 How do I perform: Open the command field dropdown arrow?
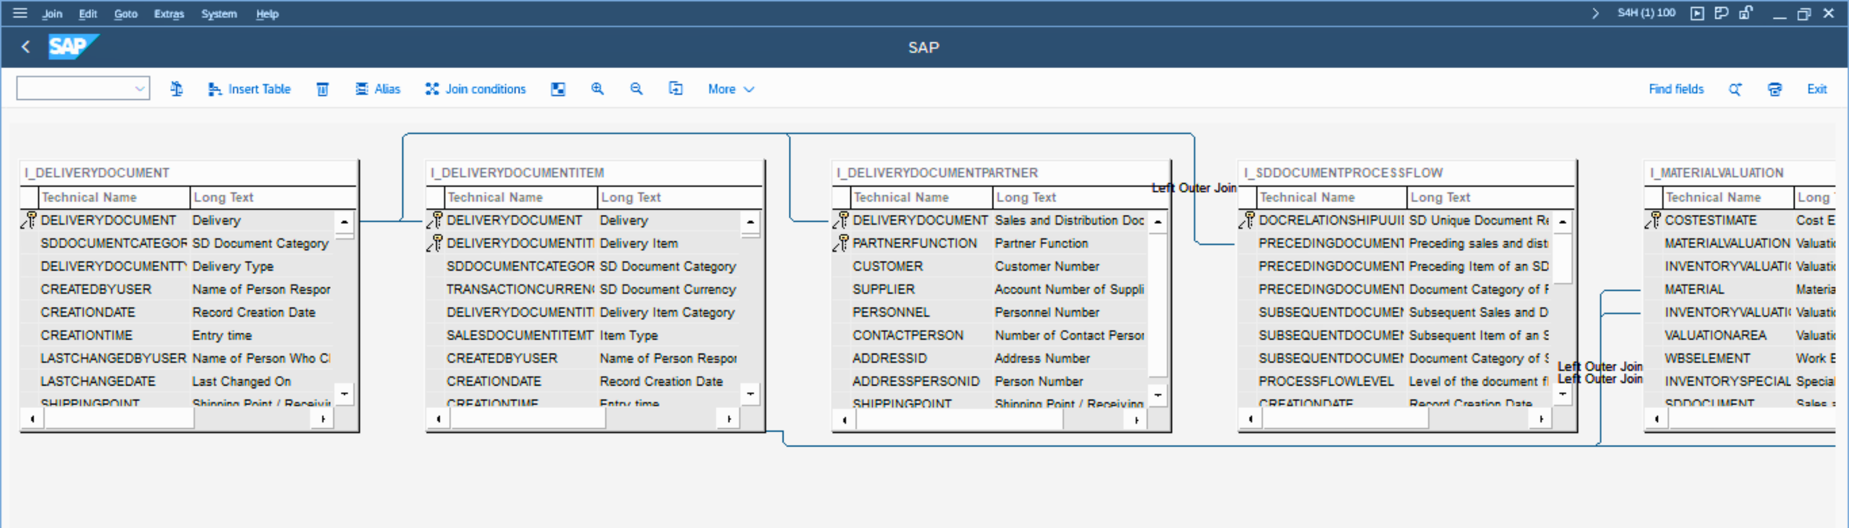pyautogui.click(x=139, y=89)
